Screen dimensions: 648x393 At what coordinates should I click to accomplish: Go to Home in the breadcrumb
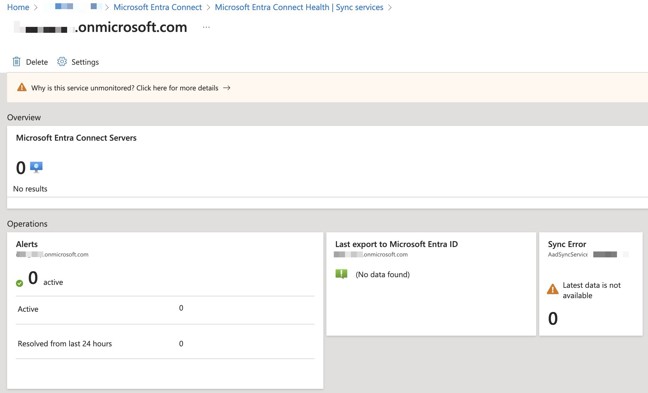coord(18,7)
